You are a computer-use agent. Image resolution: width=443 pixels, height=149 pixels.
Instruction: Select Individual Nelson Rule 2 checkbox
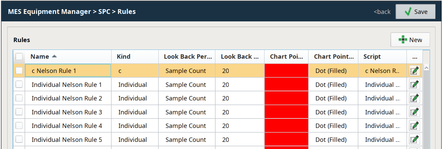click(19, 98)
